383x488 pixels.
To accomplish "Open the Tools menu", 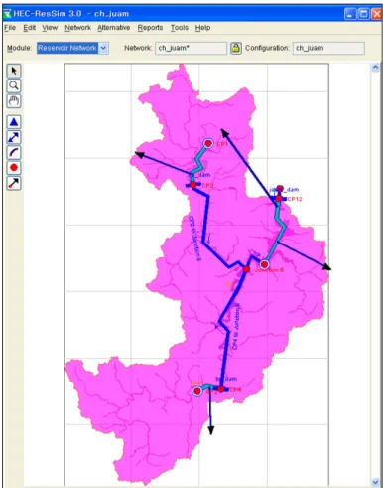I will [180, 28].
